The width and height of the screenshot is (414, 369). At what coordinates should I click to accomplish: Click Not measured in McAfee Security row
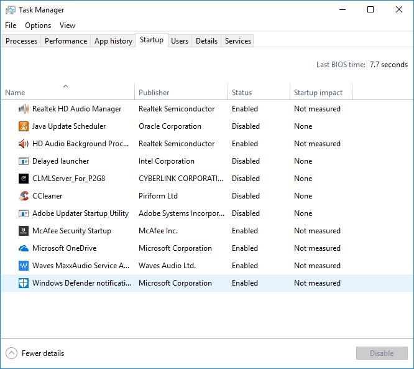[x=317, y=231]
